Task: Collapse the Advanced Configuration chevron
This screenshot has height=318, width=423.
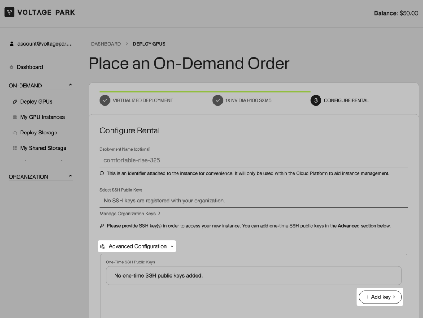Action: click(x=172, y=246)
